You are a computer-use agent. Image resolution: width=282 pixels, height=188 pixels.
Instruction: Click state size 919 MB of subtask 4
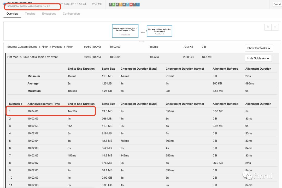coord(107,134)
